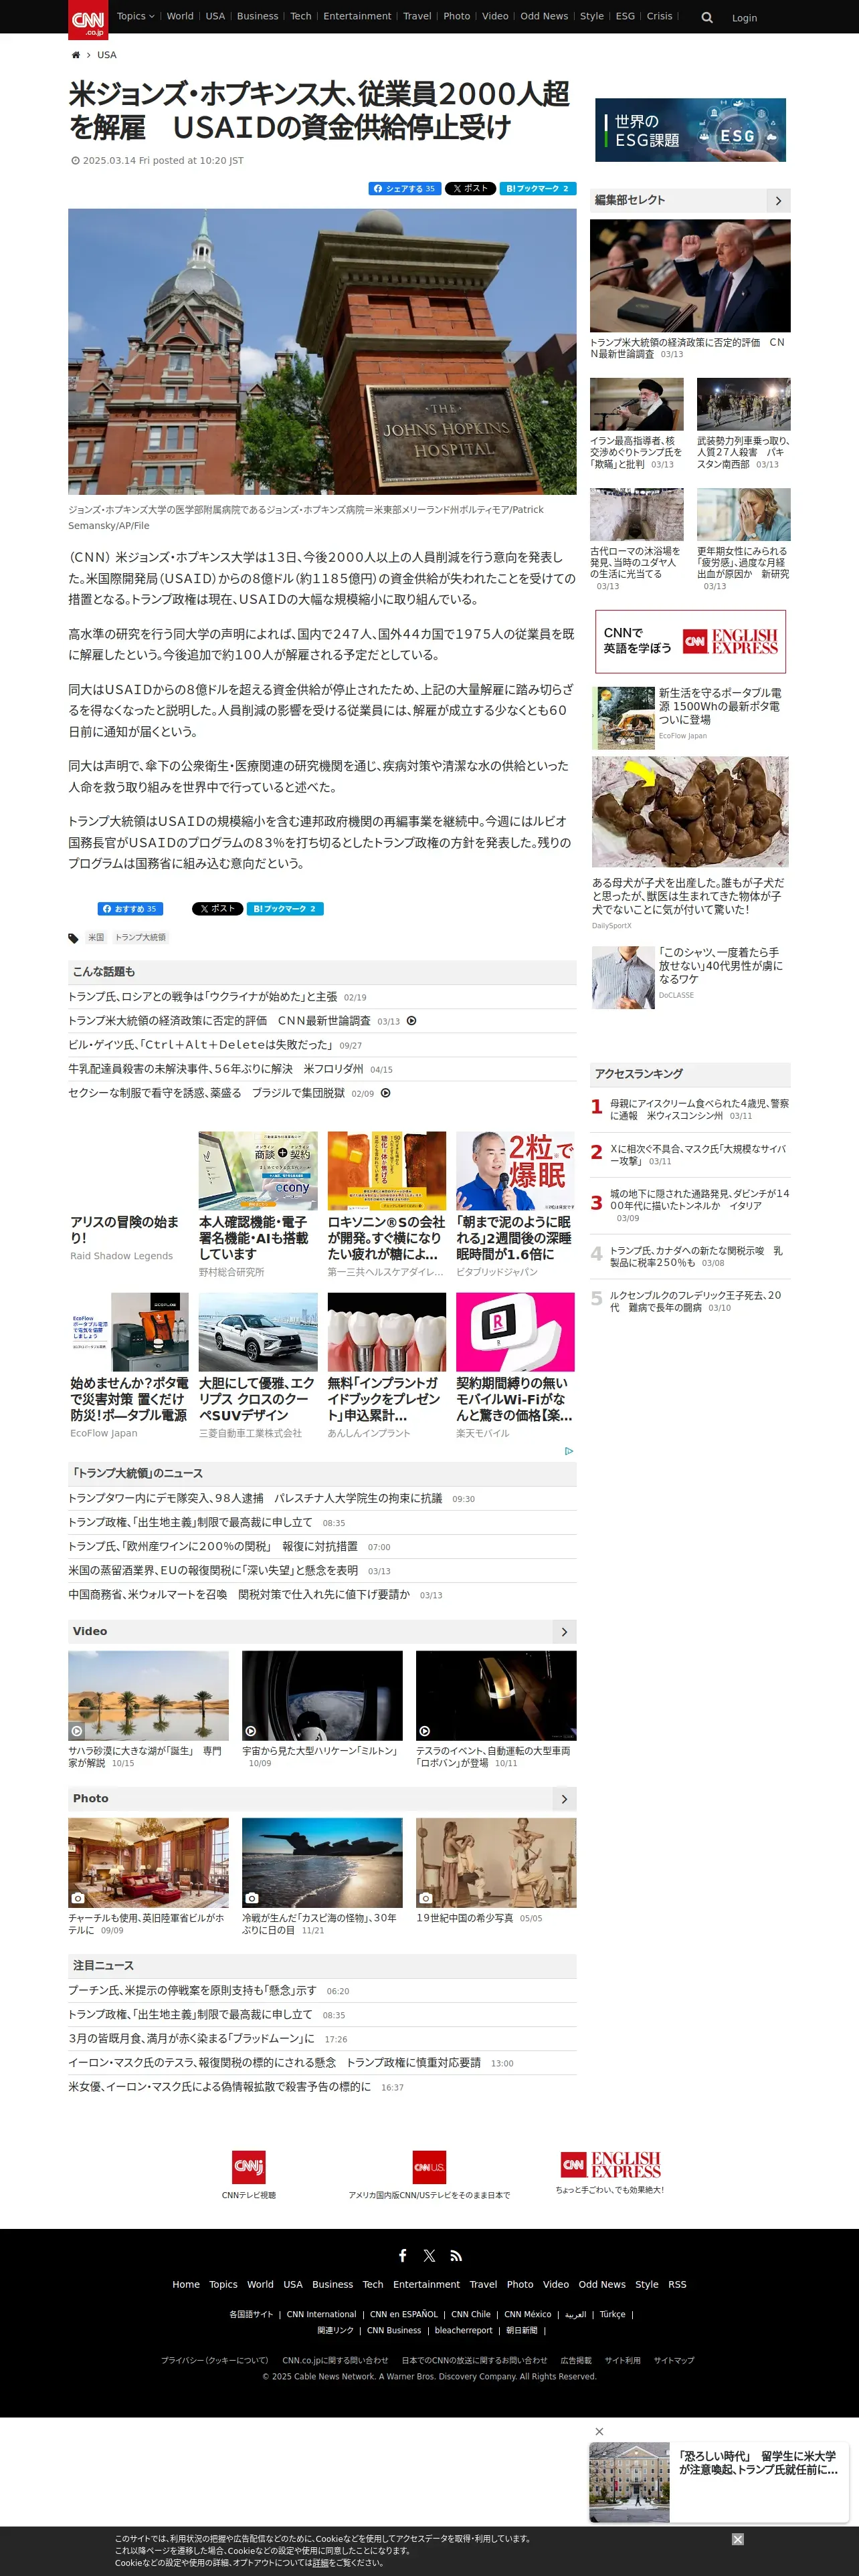Screen dimensions: 859x2576
Task: Open Pakistan train hijack story thumbnail
Action: [744, 404]
